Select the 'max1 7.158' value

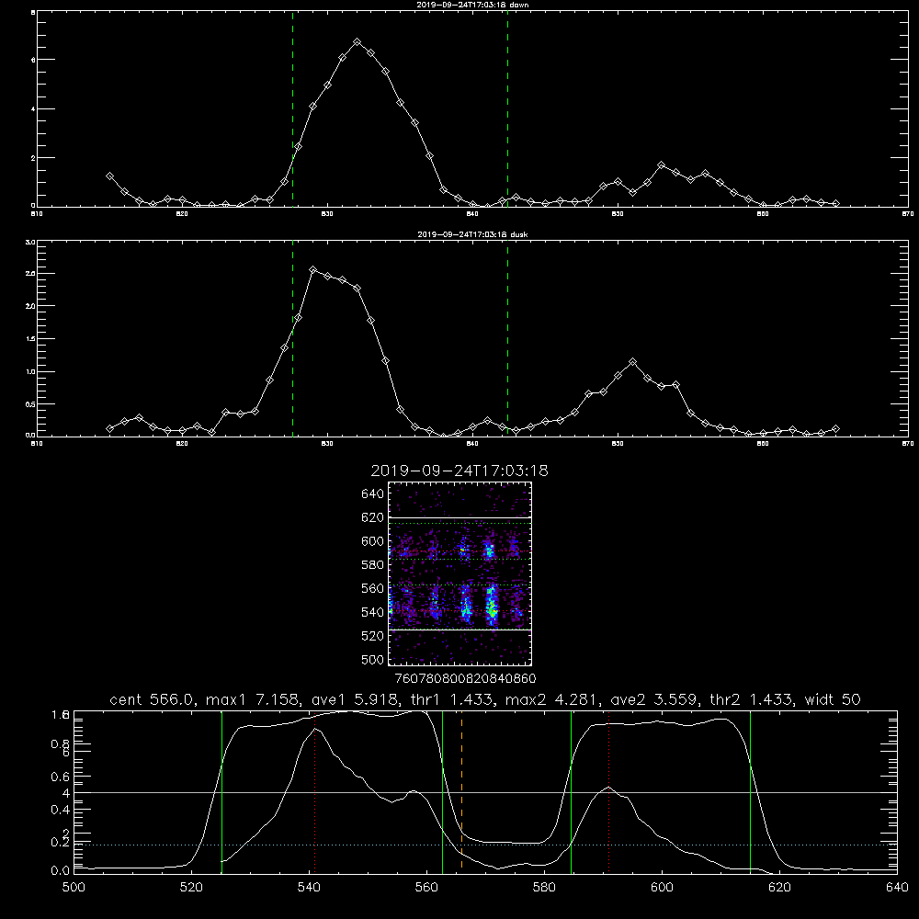pyautogui.click(x=254, y=699)
